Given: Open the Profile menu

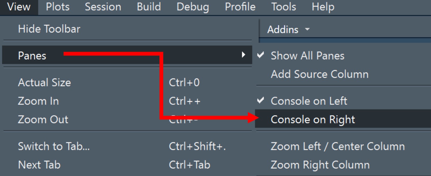Looking at the screenshot, I should [x=239, y=7].
